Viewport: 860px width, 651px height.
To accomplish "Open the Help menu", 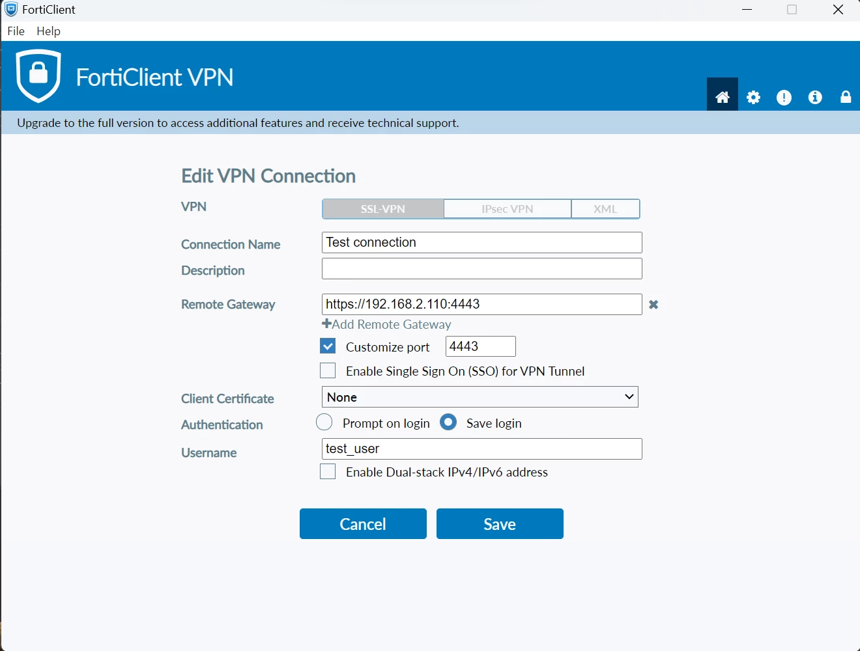I will pyautogui.click(x=48, y=31).
